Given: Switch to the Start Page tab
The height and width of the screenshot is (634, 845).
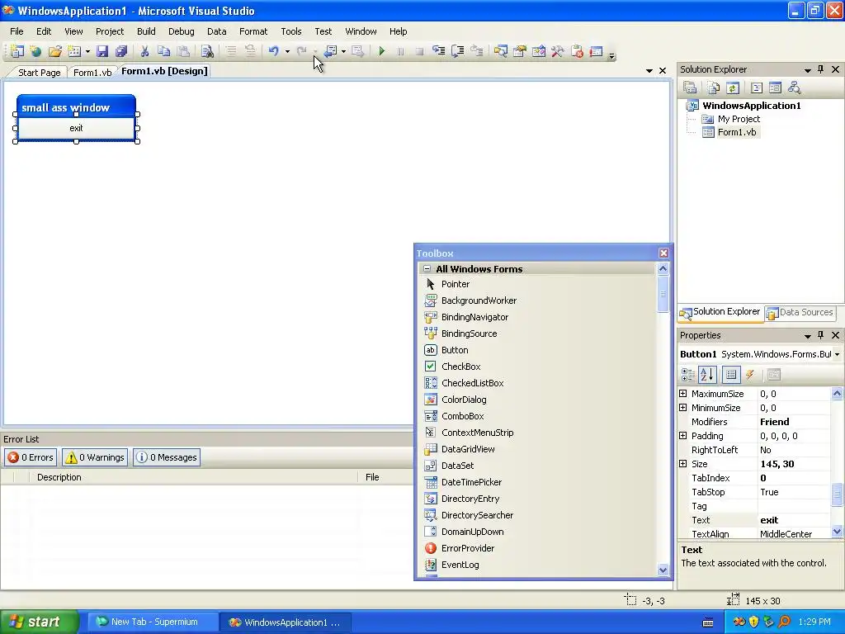Looking at the screenshot, I should coord(39,73).
